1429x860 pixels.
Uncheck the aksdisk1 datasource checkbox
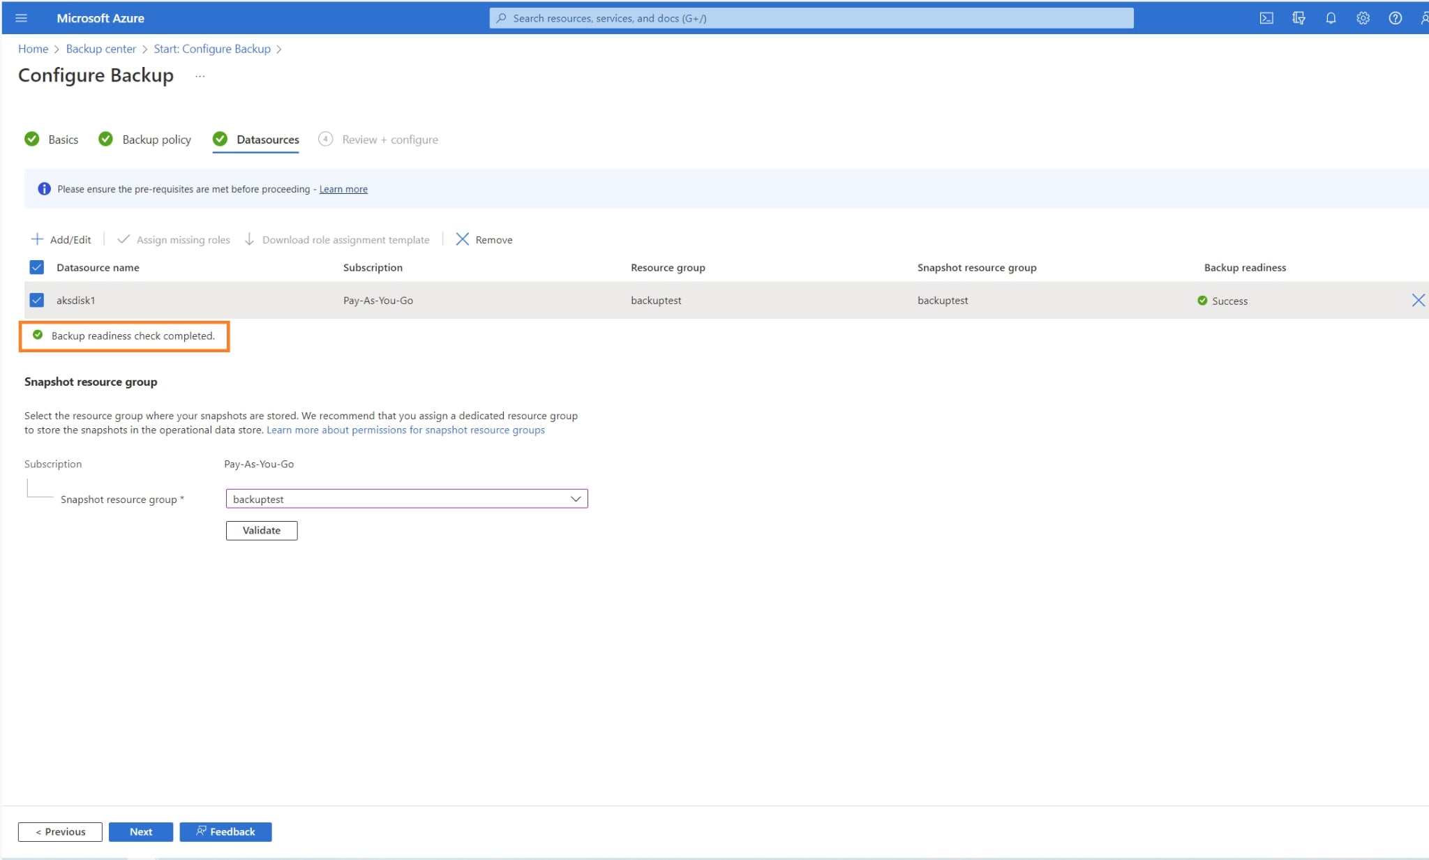click(x=37, y=300)
